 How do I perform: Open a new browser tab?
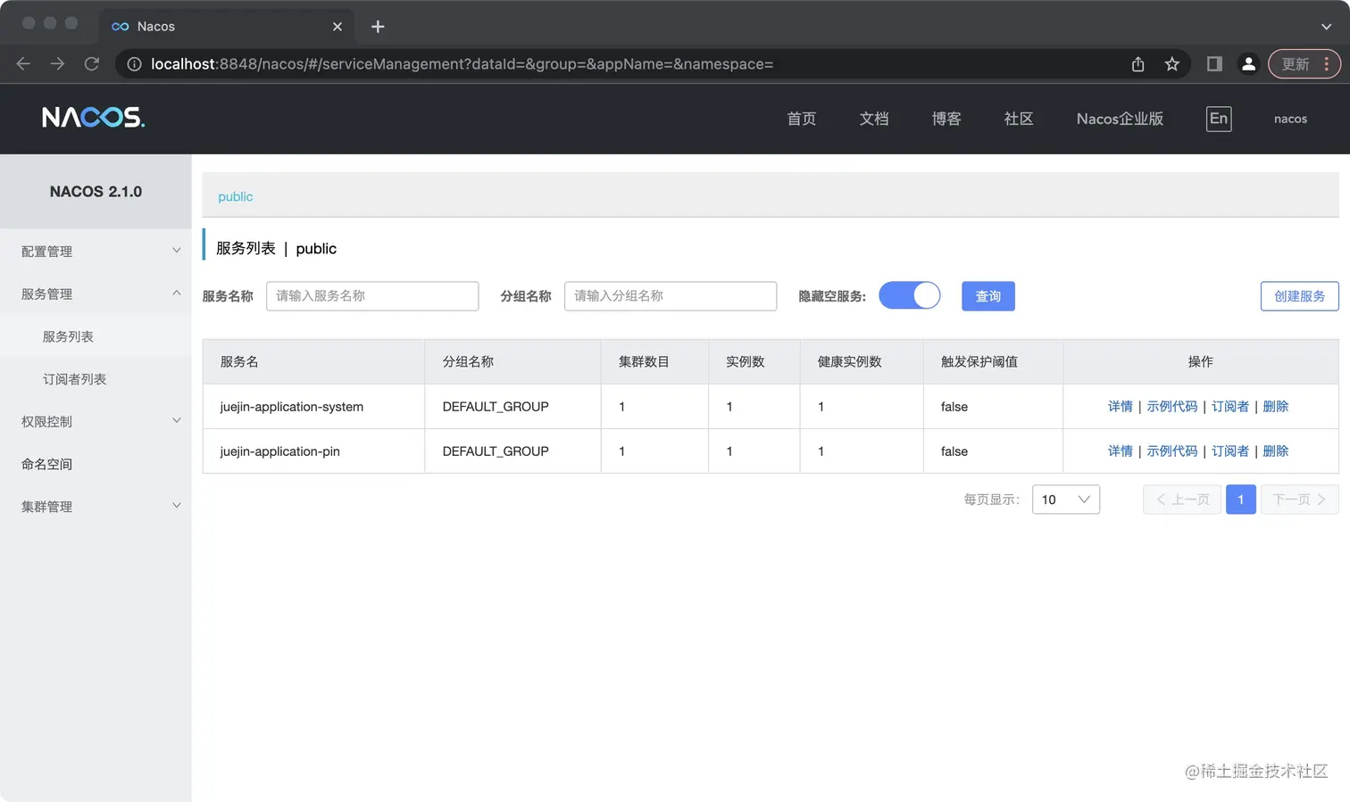point(378,27)
